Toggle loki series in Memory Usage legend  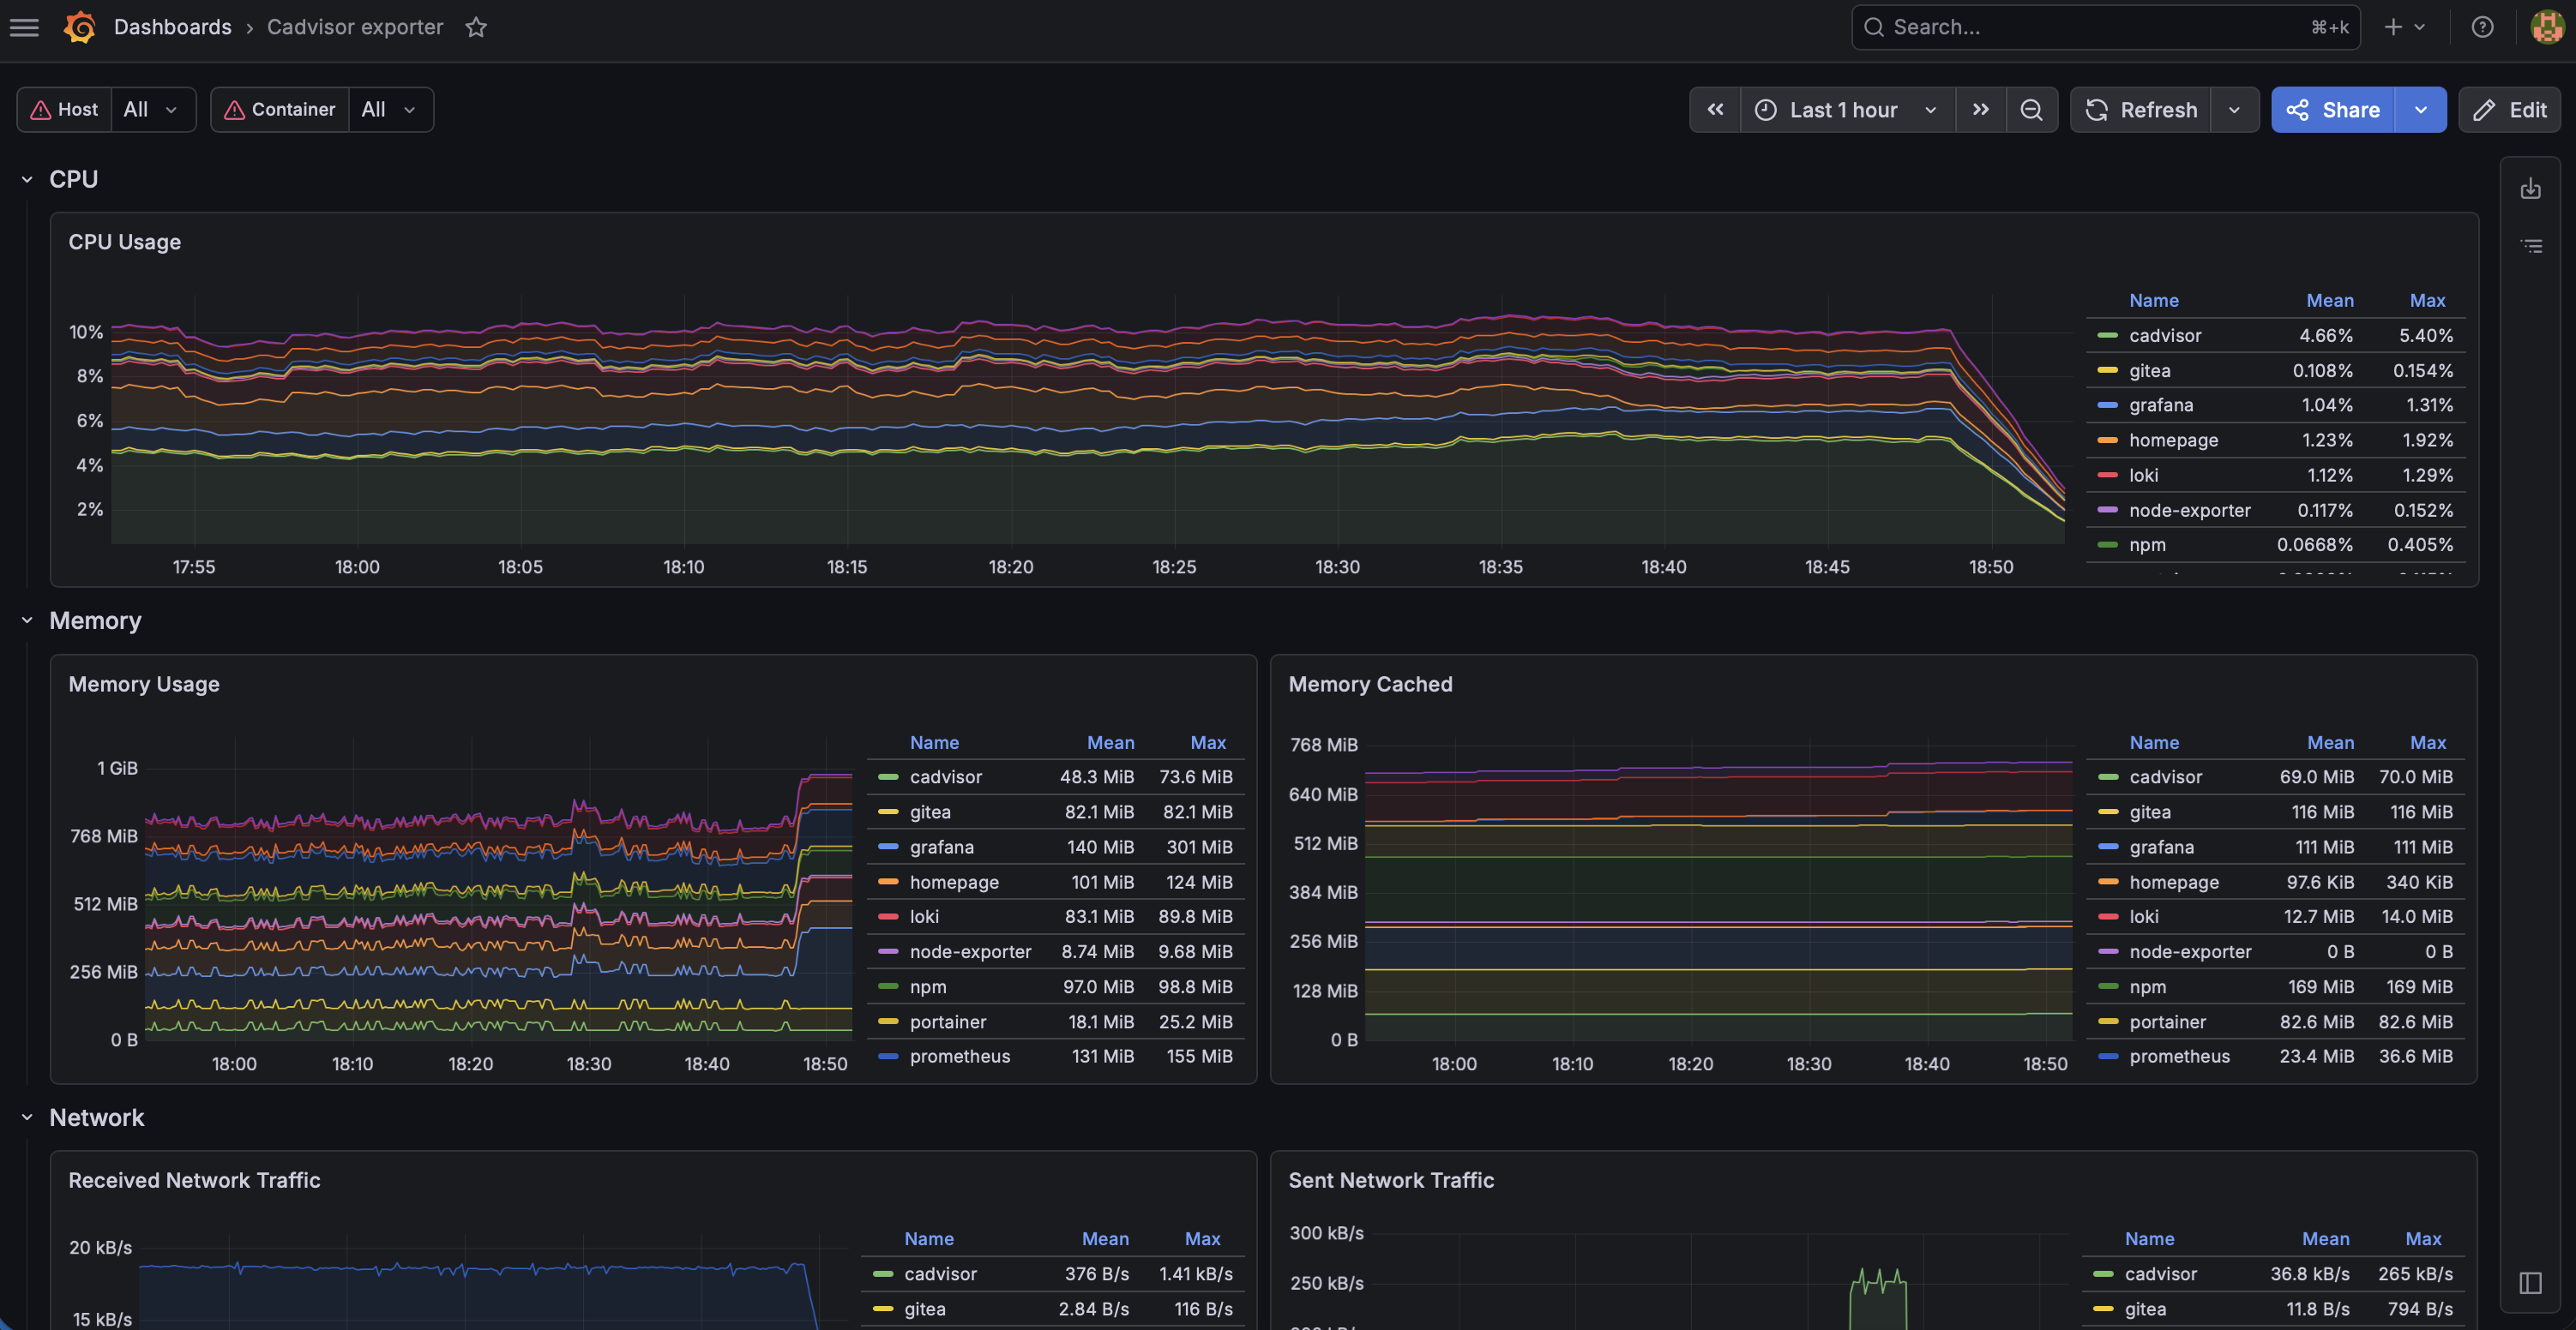pos(924,916)
